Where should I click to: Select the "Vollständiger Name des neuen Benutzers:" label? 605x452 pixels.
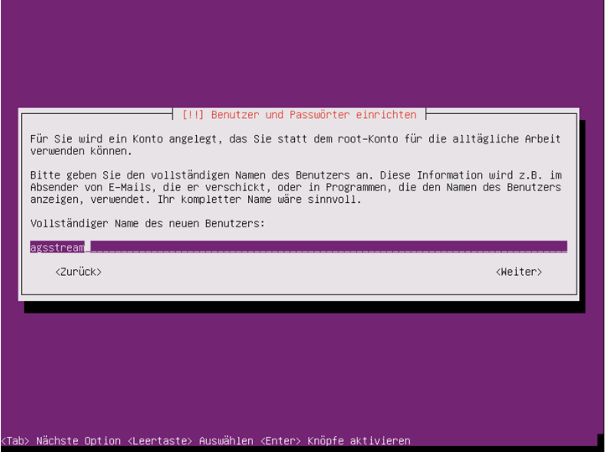(147, 224)
